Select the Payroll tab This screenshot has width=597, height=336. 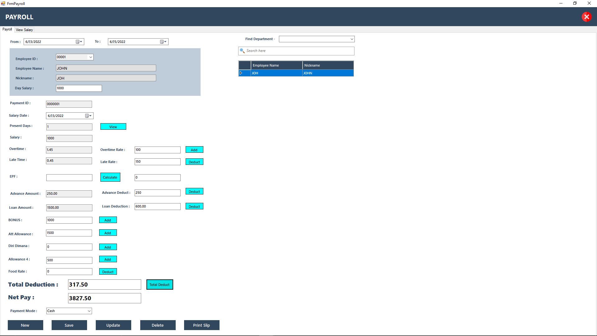click(7, 30)
